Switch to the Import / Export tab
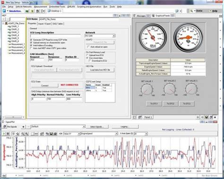224x179 pixels. 44,24
